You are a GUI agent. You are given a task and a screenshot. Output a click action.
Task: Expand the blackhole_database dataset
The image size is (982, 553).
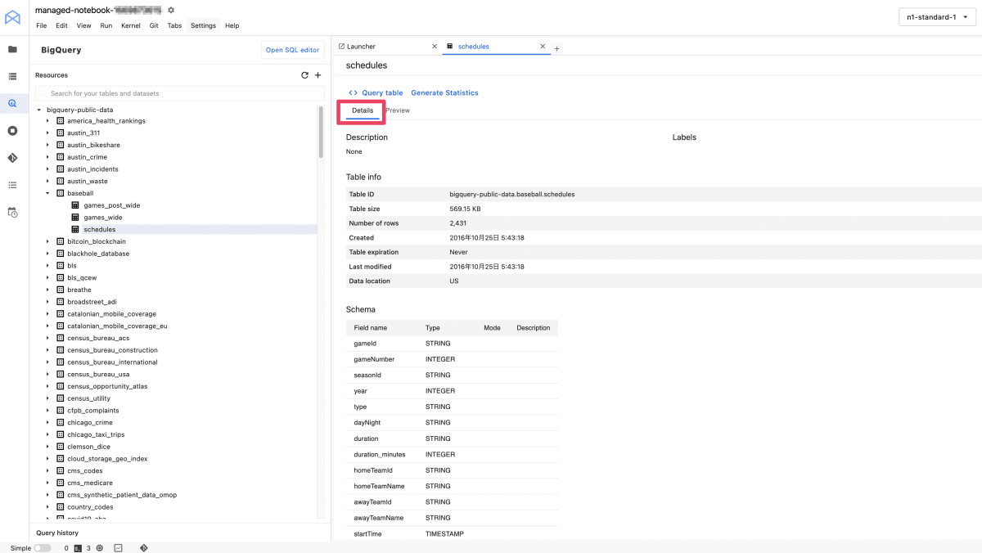48,254
